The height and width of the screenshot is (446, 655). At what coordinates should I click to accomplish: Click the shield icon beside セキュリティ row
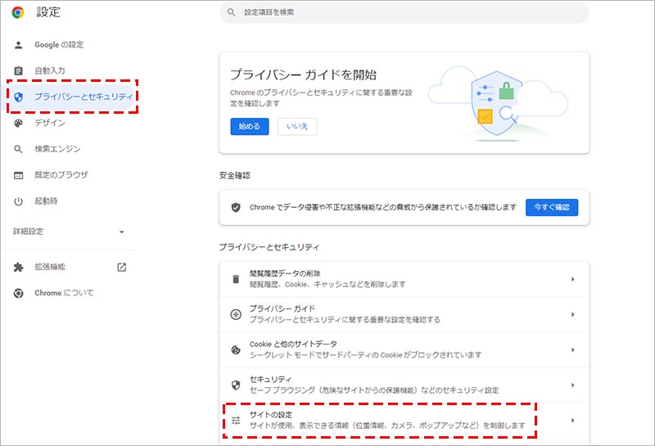pyautogui.click(x=236, y=385)
